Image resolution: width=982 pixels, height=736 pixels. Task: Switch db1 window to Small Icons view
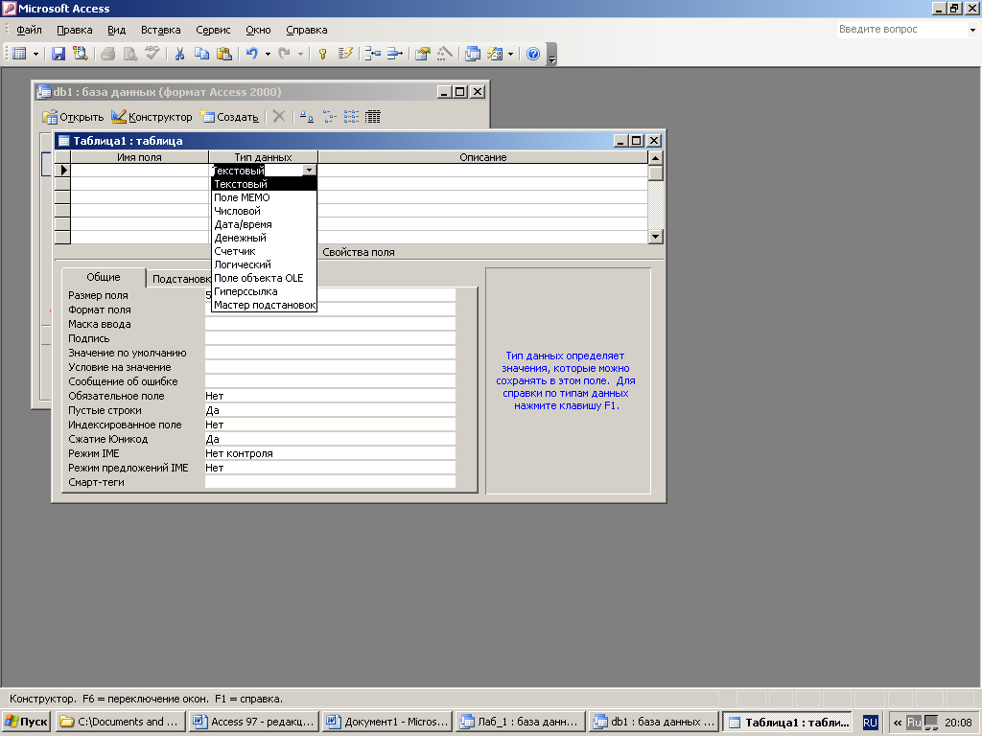point(329,117)
